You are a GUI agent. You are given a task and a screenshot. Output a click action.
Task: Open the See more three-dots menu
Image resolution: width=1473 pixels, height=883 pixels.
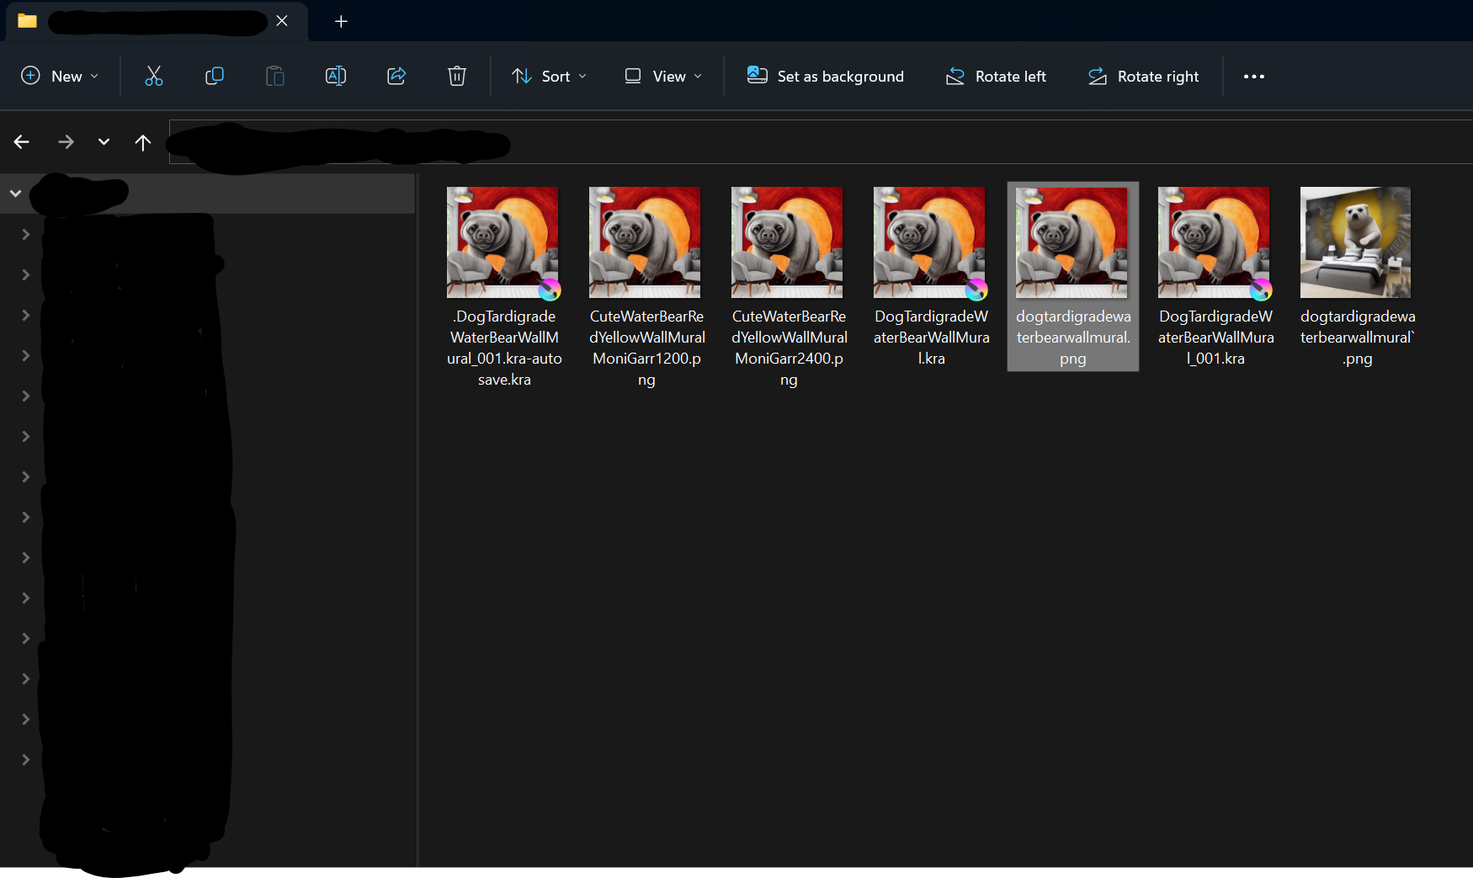point(1253,77)
